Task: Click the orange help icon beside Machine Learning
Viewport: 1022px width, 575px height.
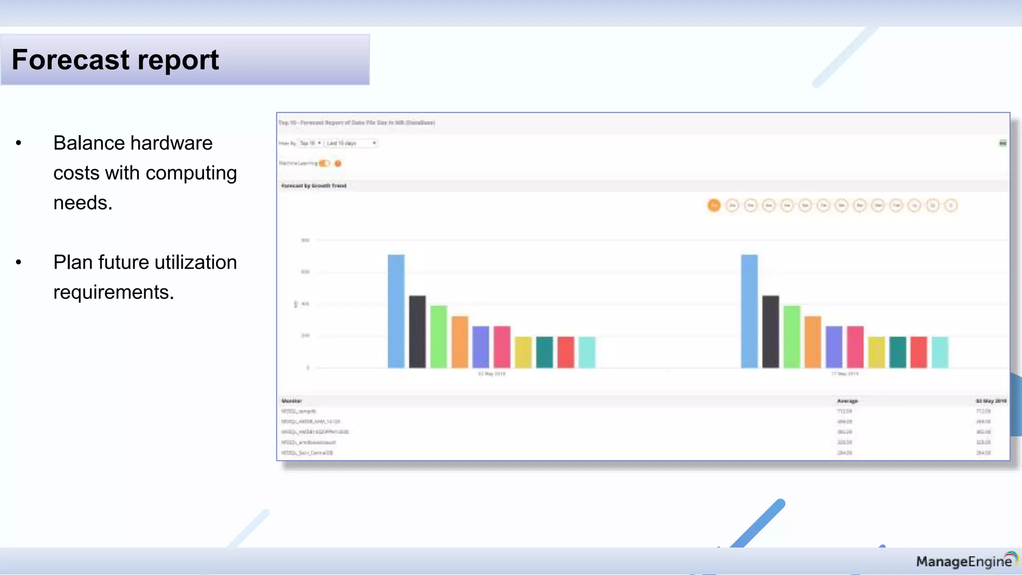Action: [x=338, y=163]
